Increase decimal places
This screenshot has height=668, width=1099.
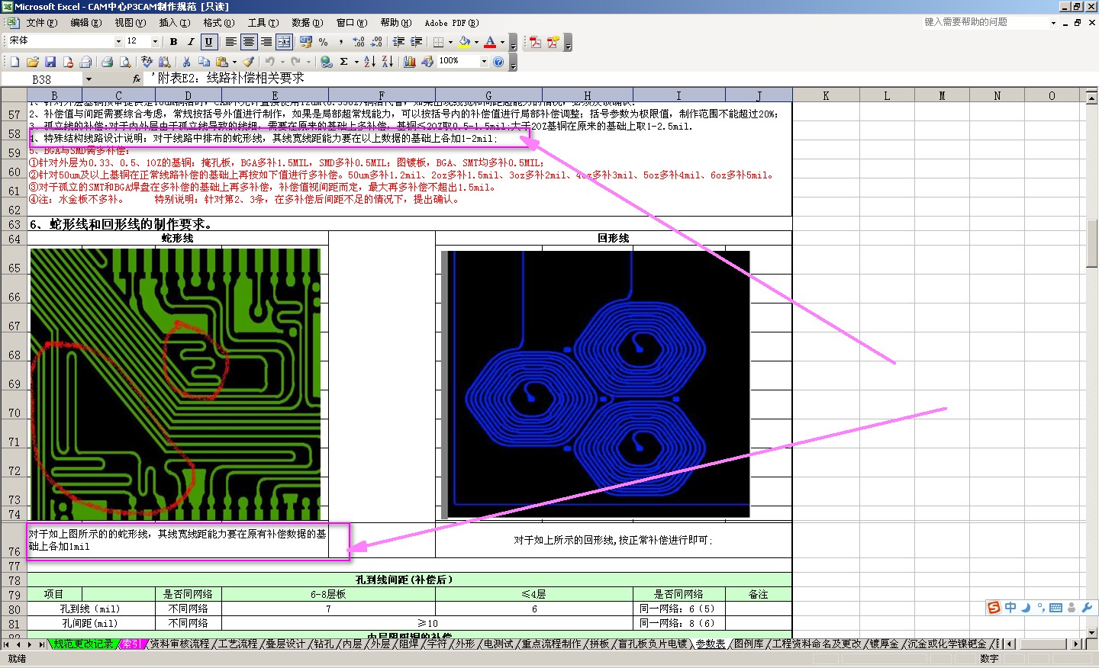pos(359,42)
